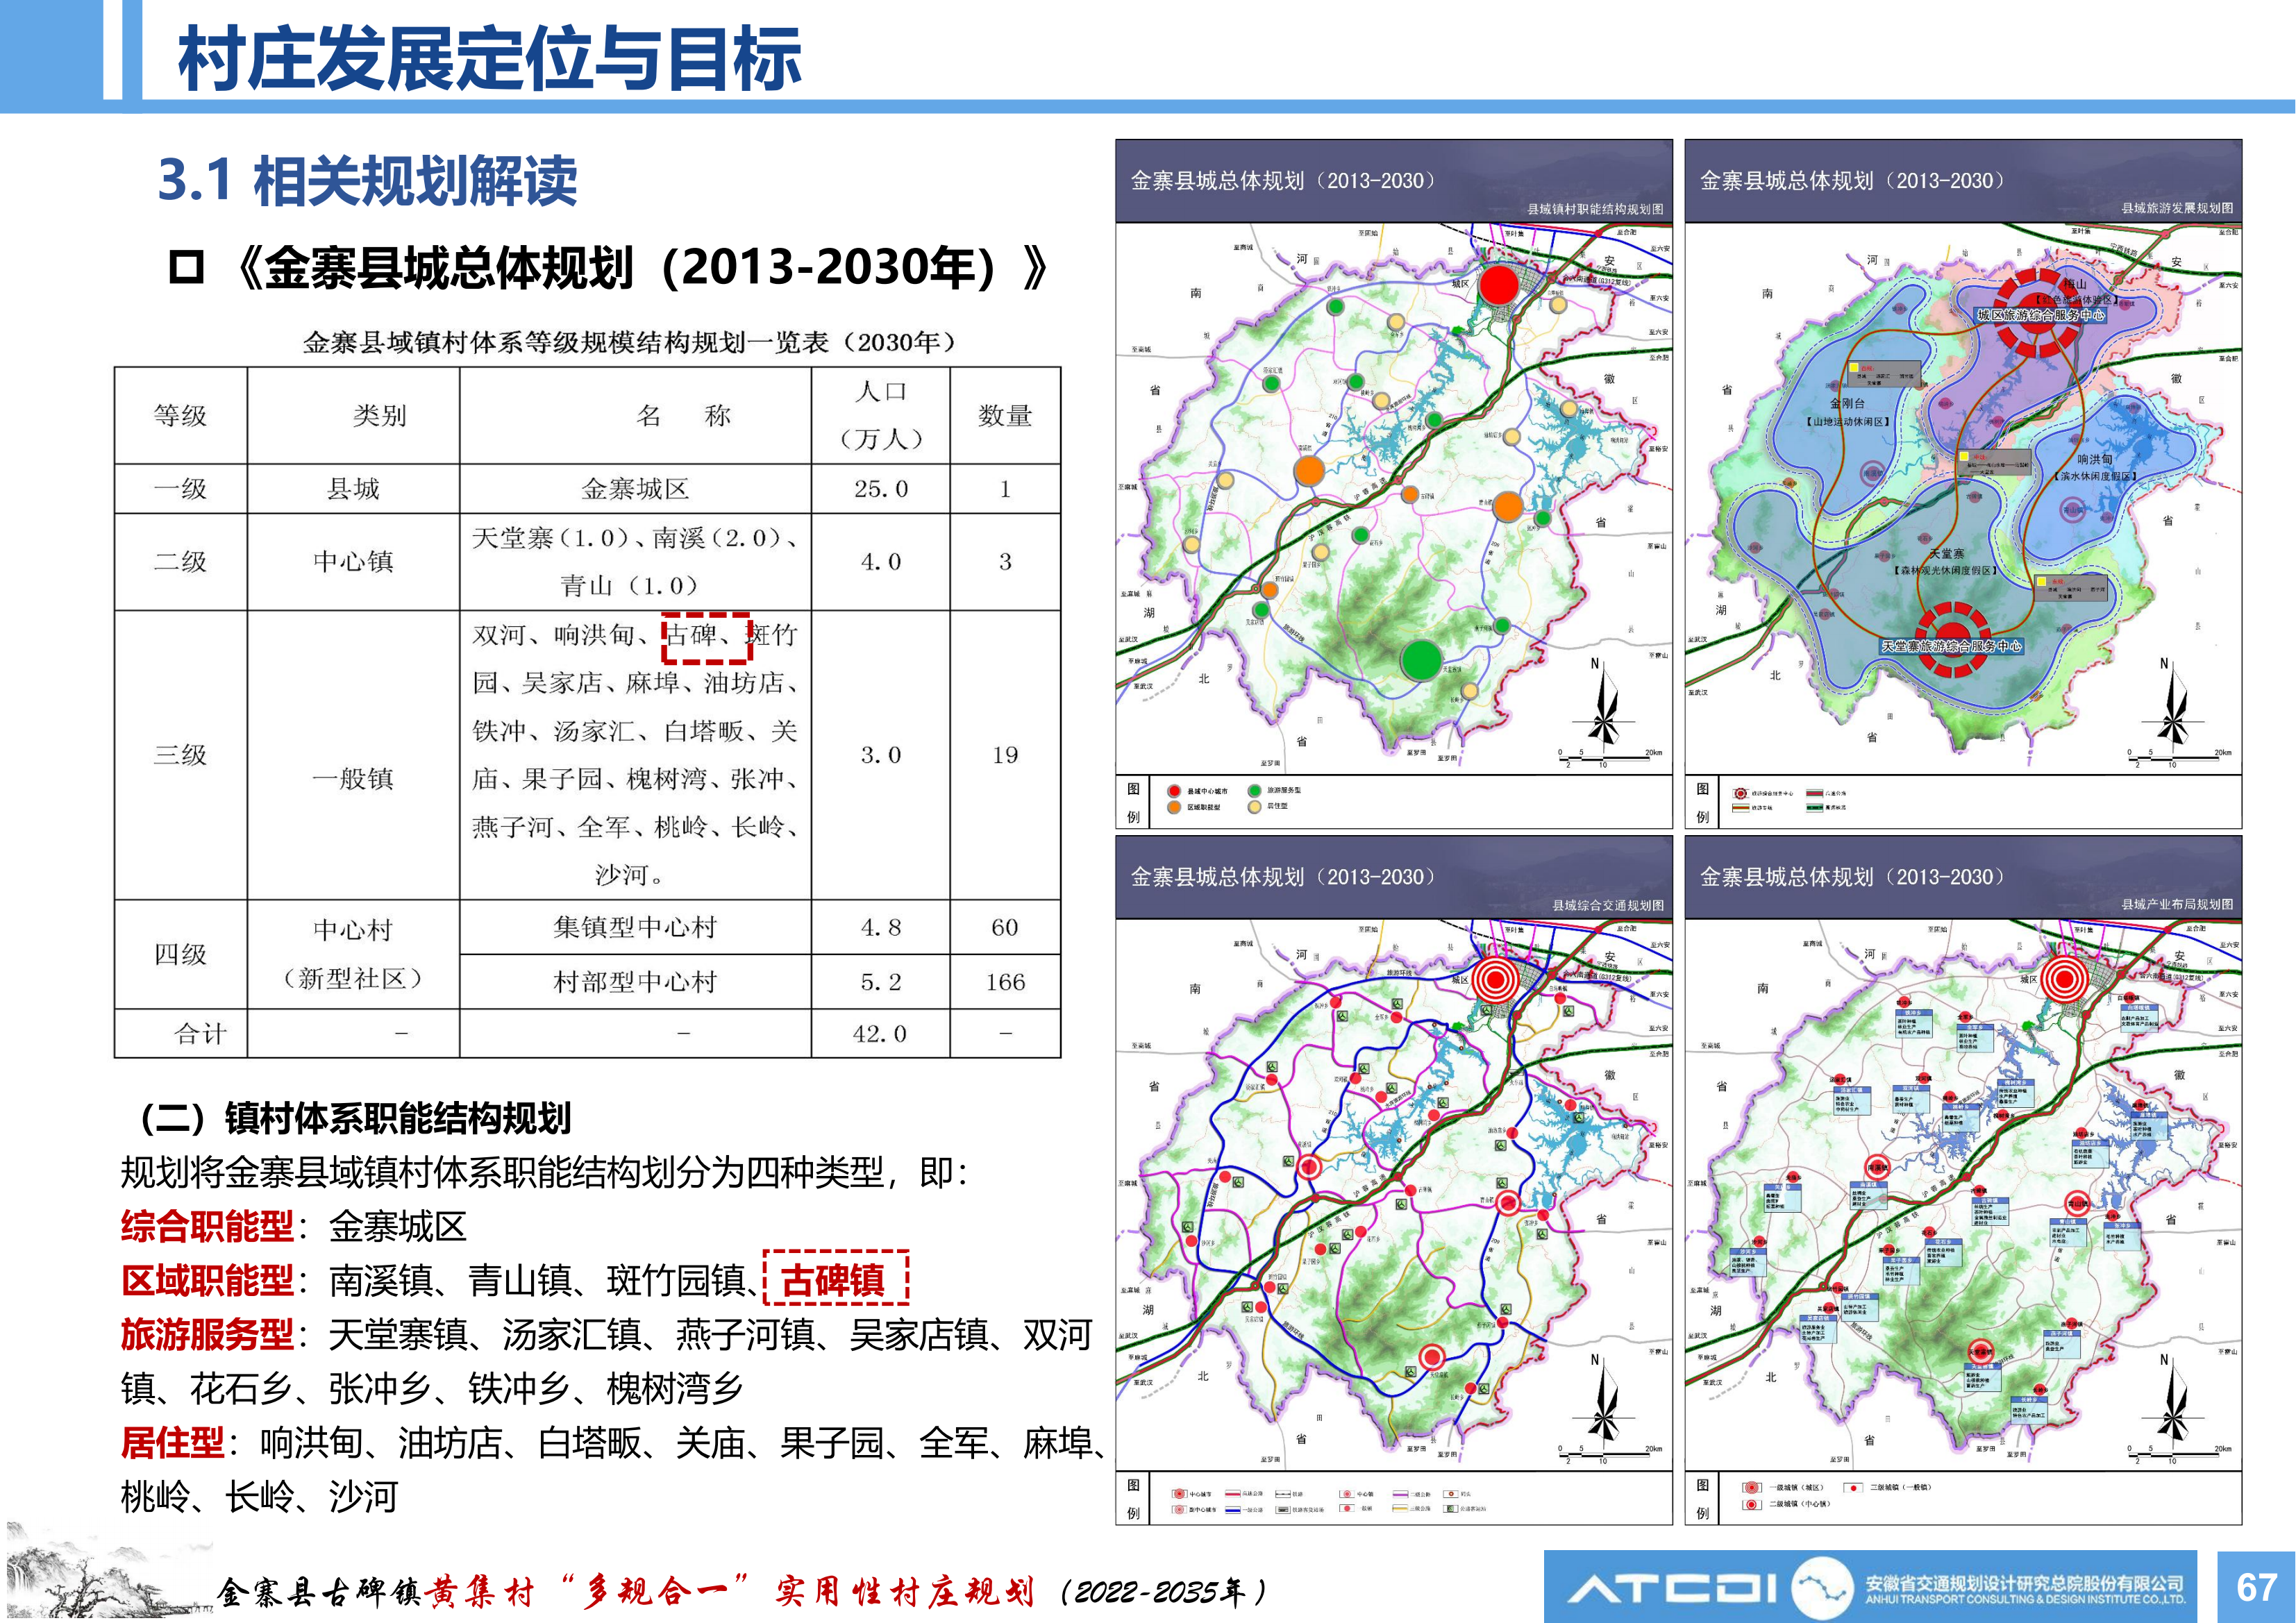
Task: Click the 村部型中心村 cell
Action: tap(635, 982)
